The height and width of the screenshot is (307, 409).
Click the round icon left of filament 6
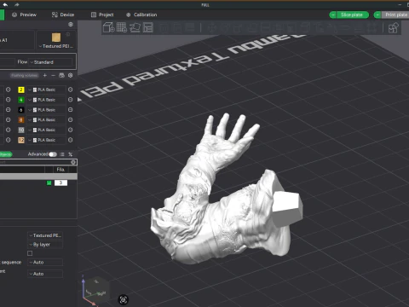[x=9, y=110]
